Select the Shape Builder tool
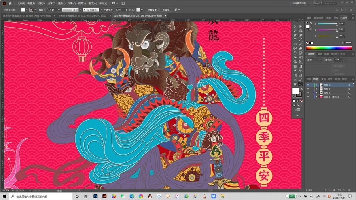This screenshot has width=356, height=200. 295,62
